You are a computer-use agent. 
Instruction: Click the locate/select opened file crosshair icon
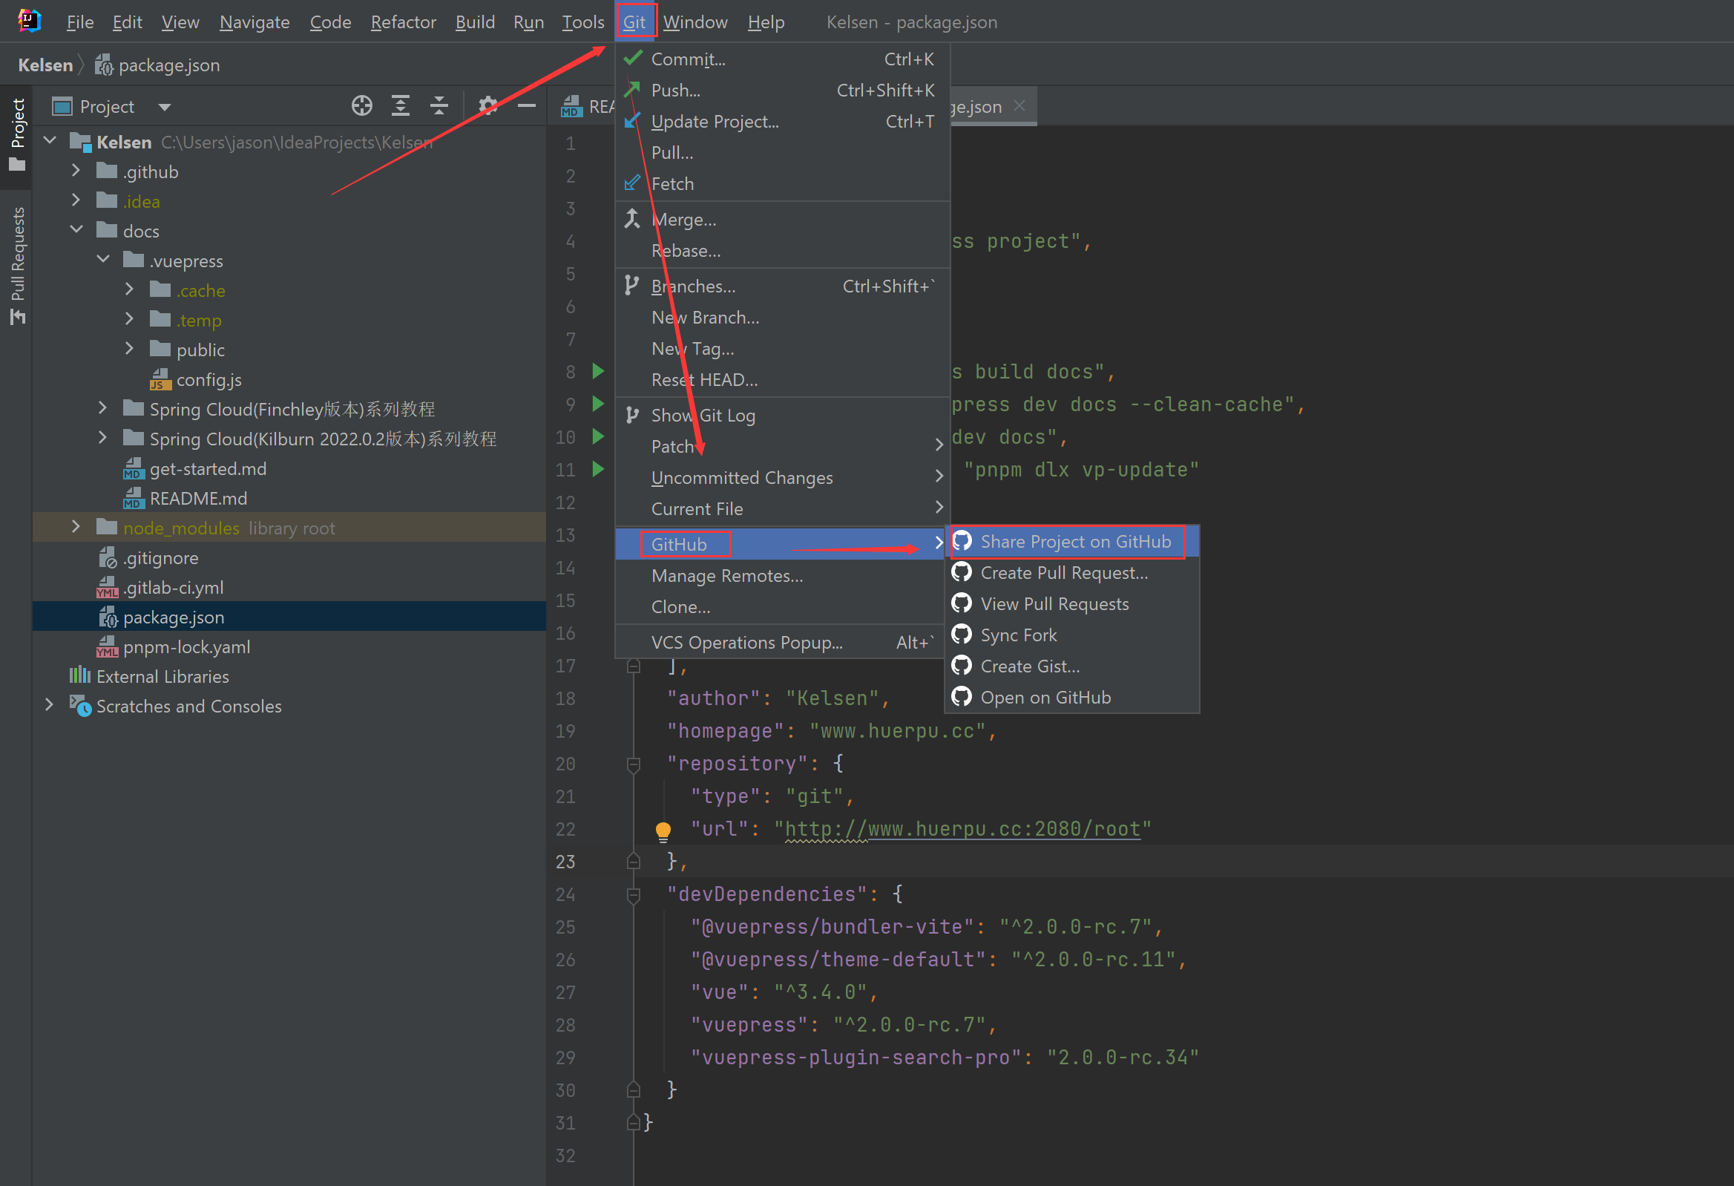pos(362,106)
